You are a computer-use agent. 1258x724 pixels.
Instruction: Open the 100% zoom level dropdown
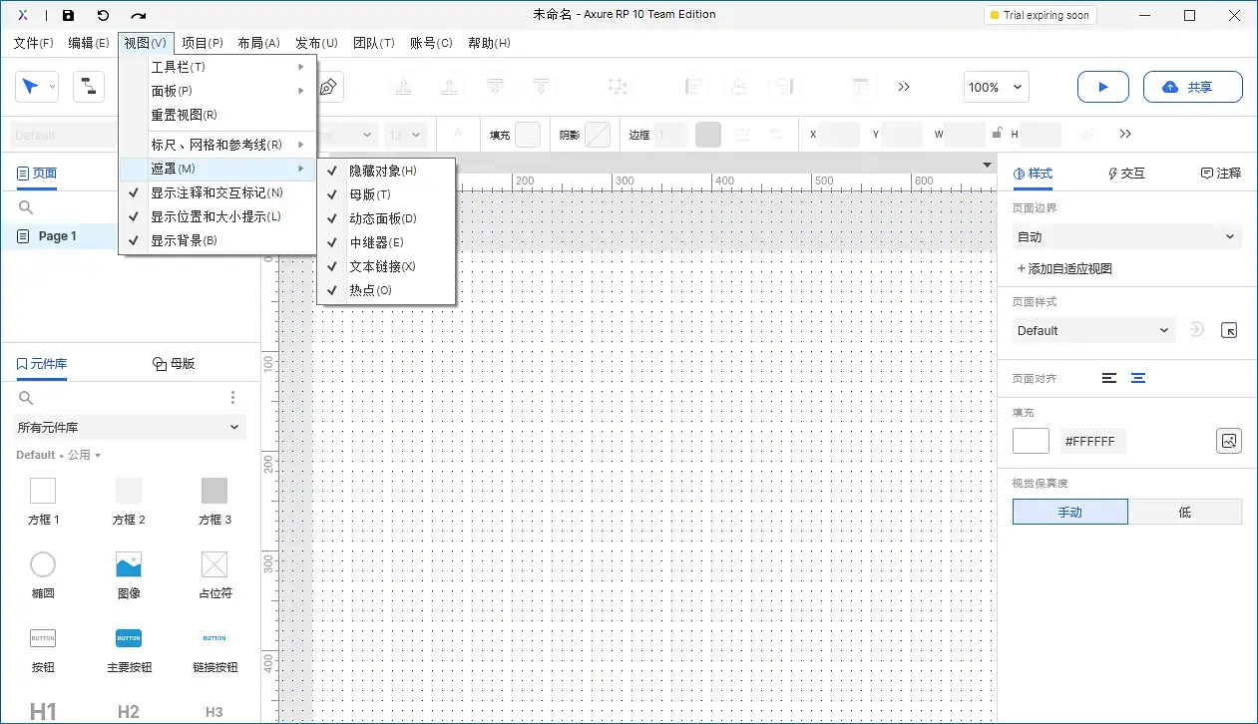click(995, 87)
